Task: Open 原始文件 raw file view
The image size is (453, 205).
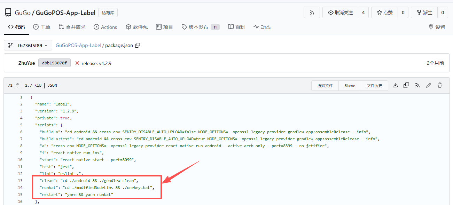Action: pyautogui.click(x=325, y=86)
